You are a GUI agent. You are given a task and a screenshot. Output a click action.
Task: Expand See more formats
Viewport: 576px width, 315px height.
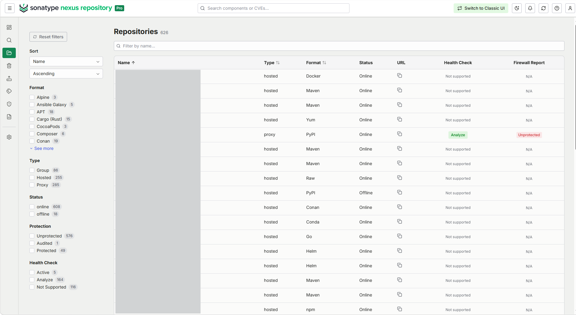[x=42, y=148]
